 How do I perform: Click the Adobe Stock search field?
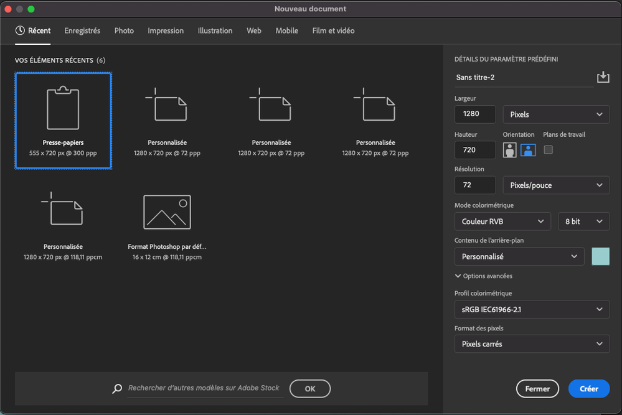click(x=205, y=388)
